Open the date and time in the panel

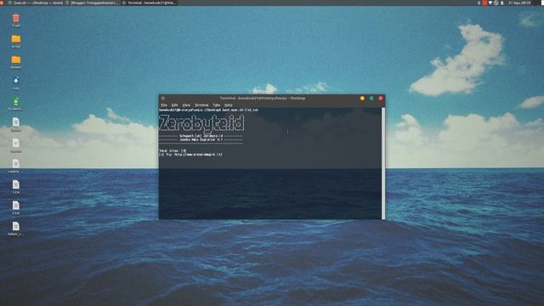coord(519,3)
